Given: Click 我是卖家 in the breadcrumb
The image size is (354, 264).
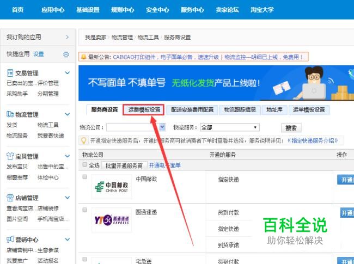Looking at the screenshot, I should click(x=96, y=37).
